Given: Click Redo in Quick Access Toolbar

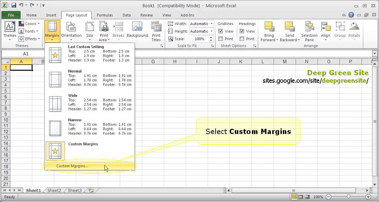Looking at the screenshot, I should 32,5.
